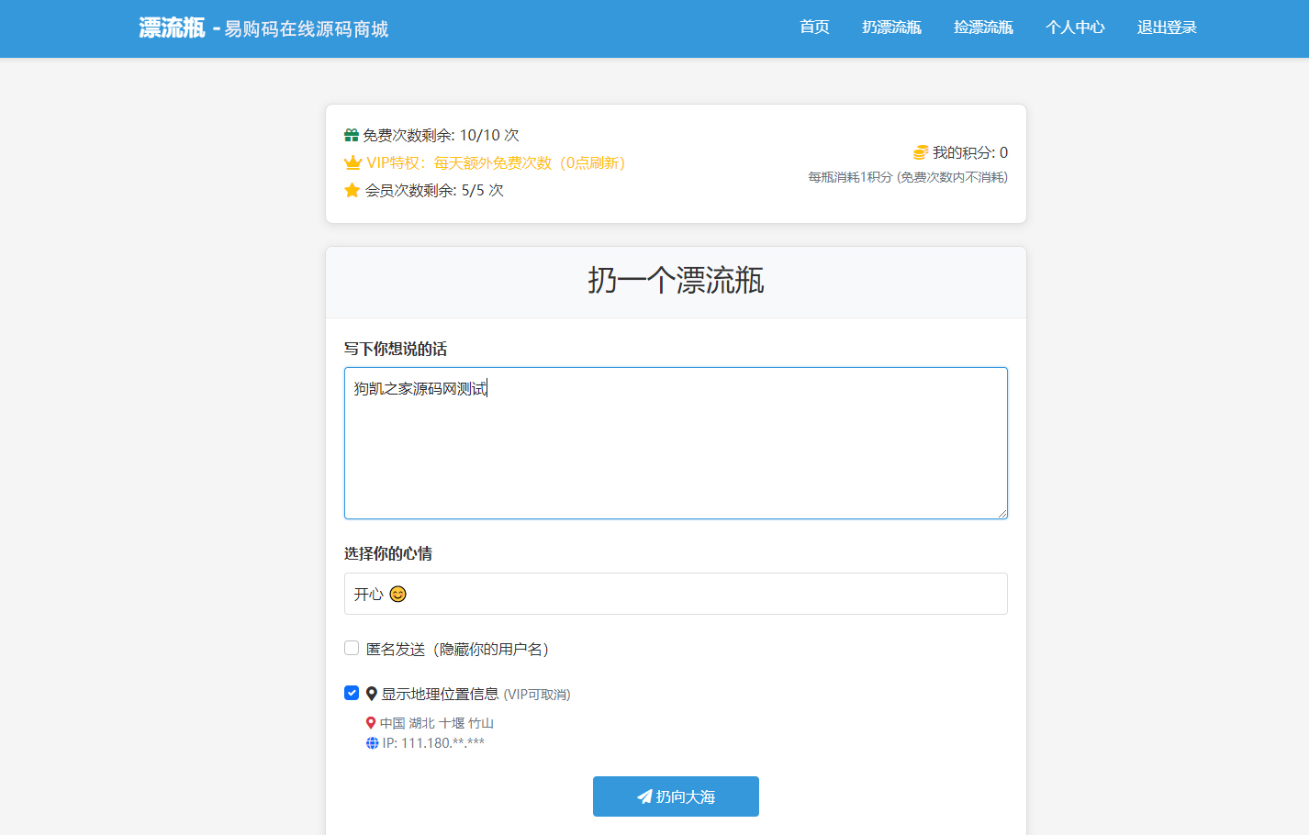
Task: Click the green gift icon for free attempts
Action: 352,136
